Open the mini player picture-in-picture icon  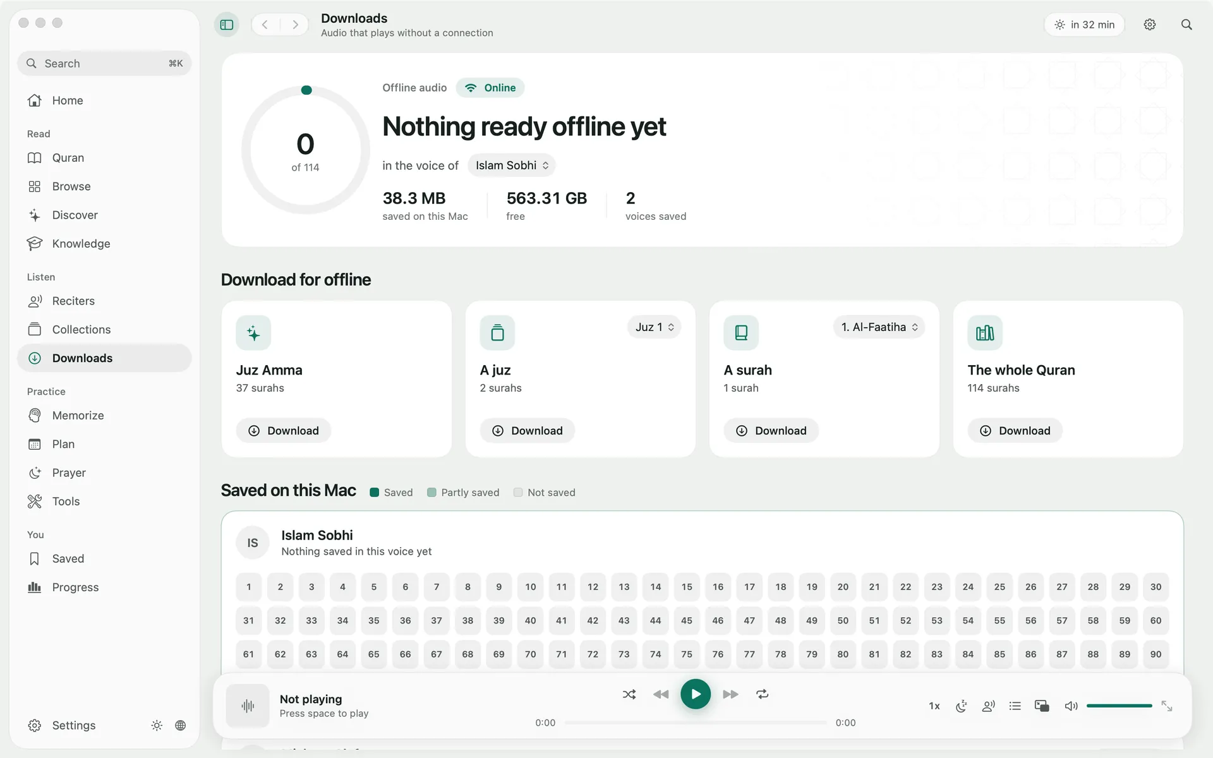coord(1042,706)
